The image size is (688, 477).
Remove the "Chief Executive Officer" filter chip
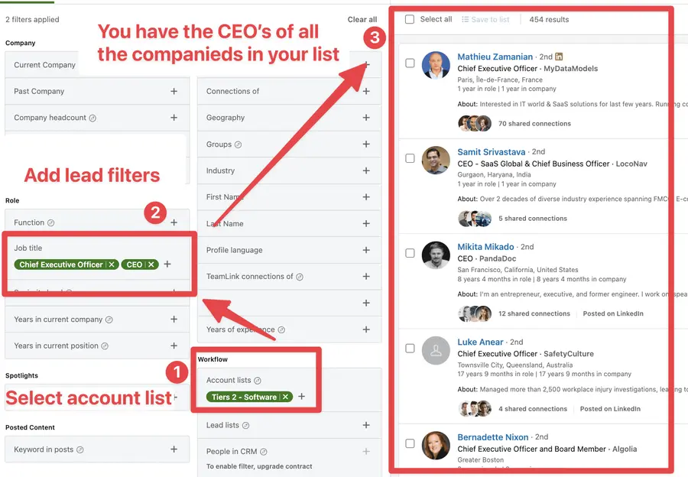click(110, 263)
